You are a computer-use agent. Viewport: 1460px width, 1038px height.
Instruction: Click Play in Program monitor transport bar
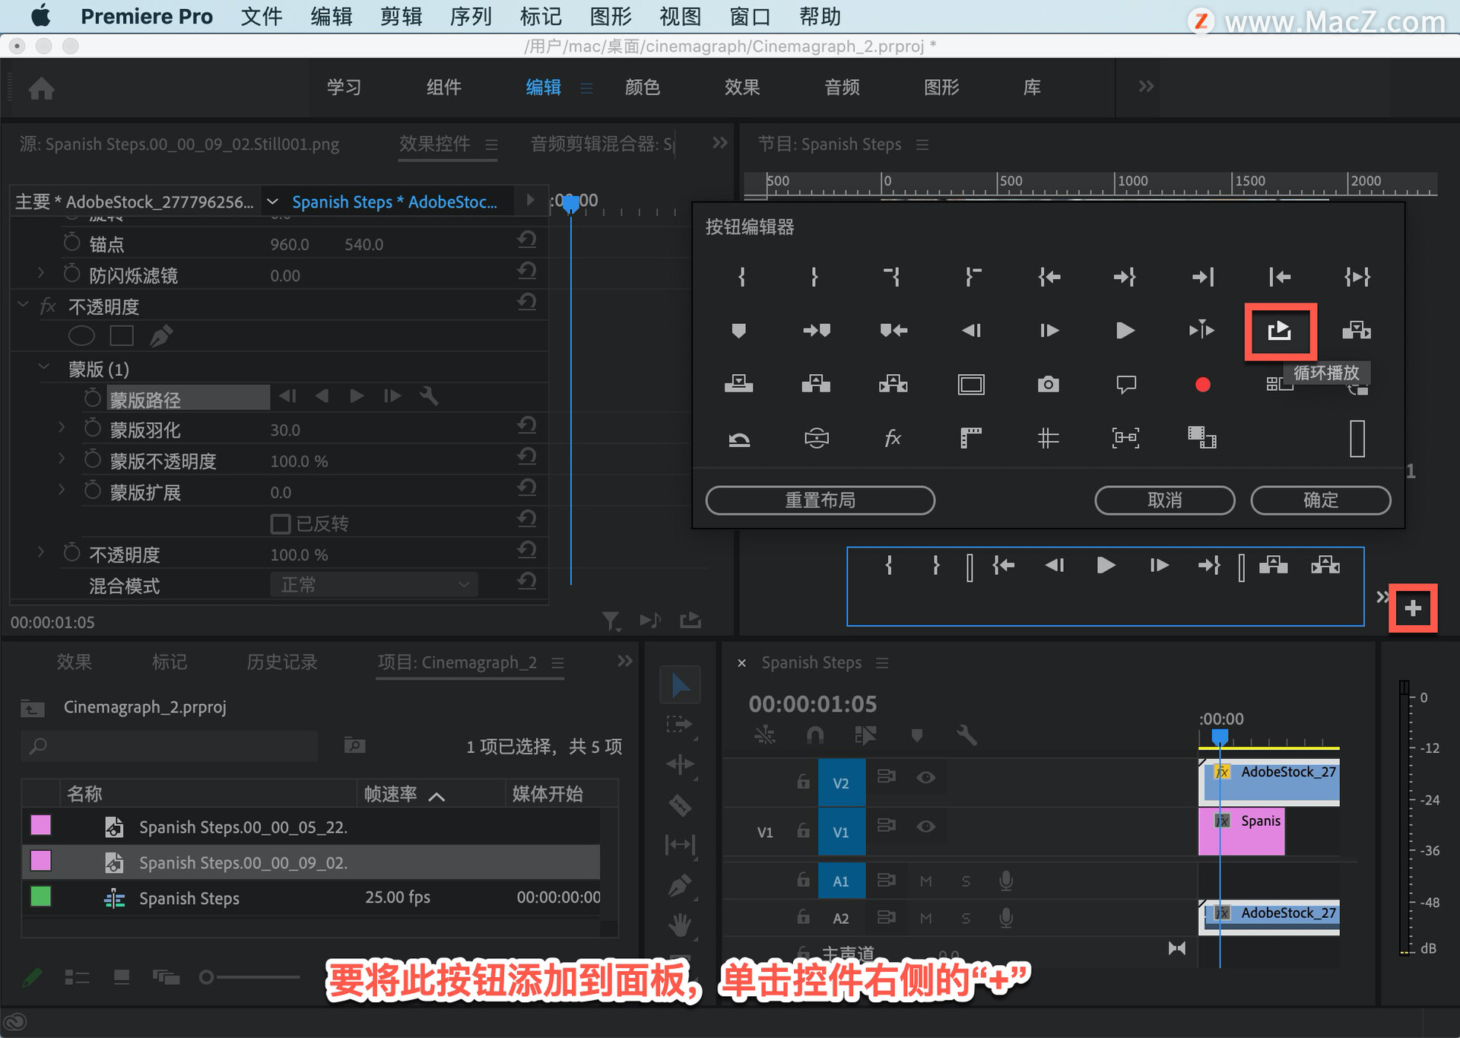pos(1106,565)
